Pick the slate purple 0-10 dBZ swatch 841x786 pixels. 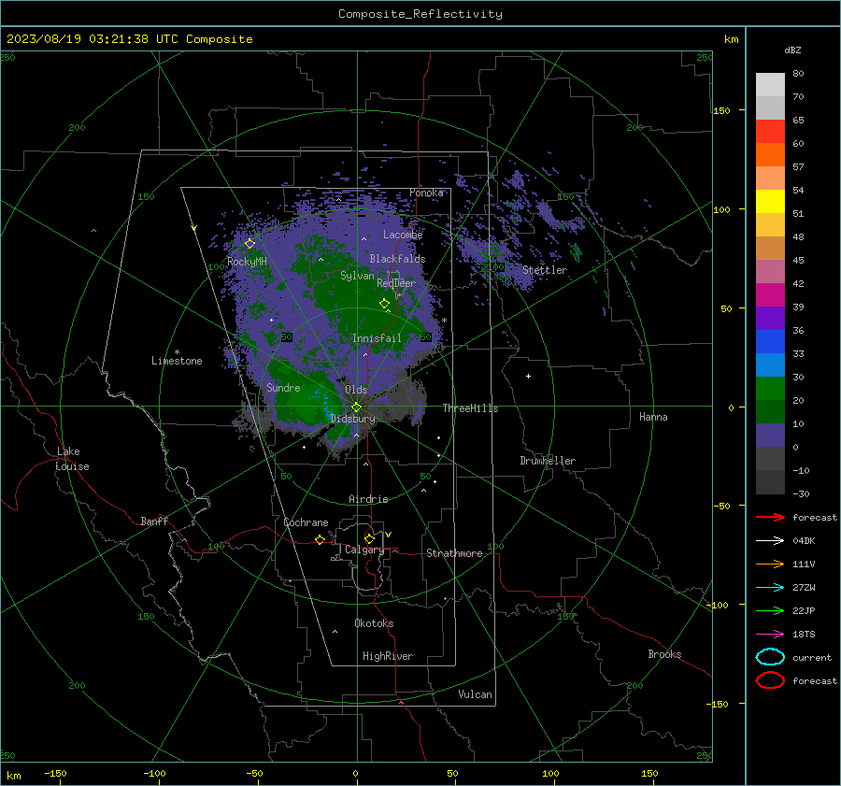[770, 435]
